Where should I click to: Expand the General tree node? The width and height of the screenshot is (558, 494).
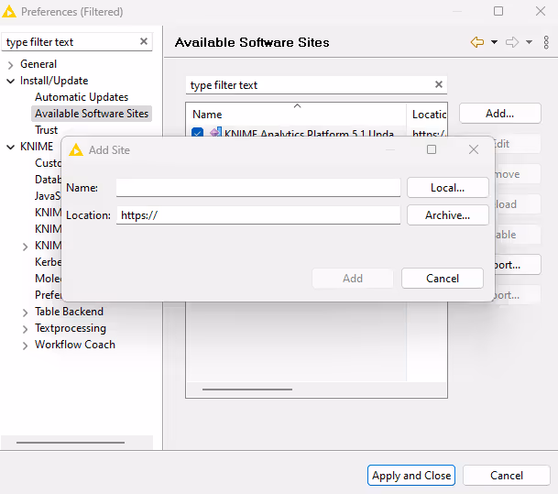coord(11,64)
